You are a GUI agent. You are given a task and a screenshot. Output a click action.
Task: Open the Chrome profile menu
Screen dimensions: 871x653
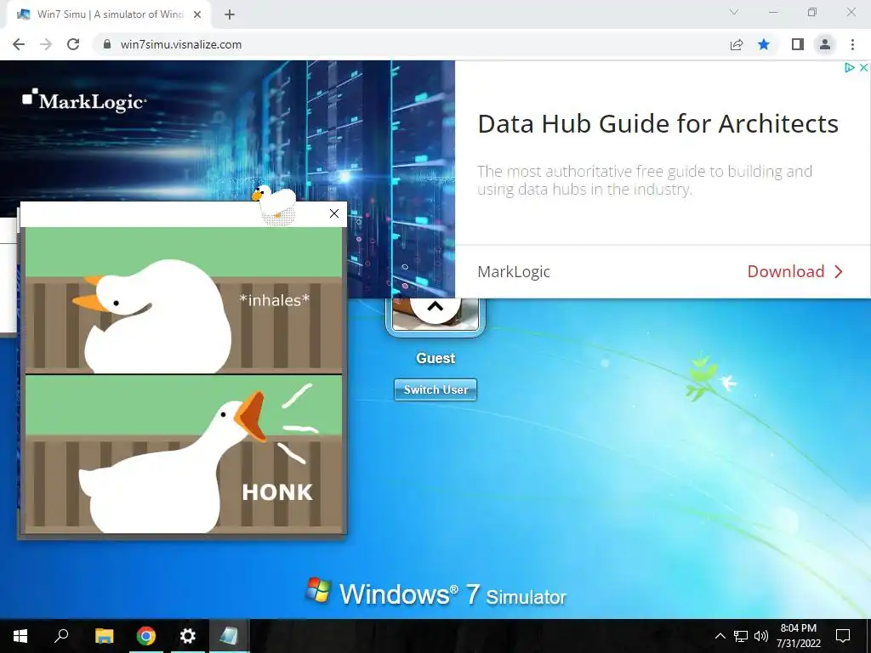tap(825, 44)
